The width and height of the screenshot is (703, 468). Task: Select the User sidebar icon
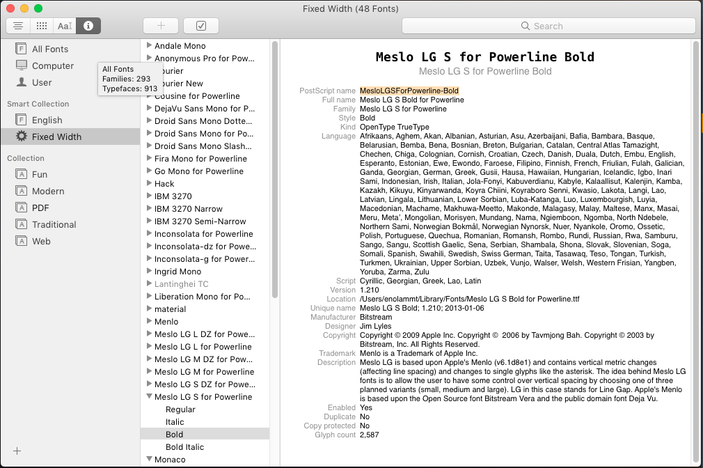[21, 82]
